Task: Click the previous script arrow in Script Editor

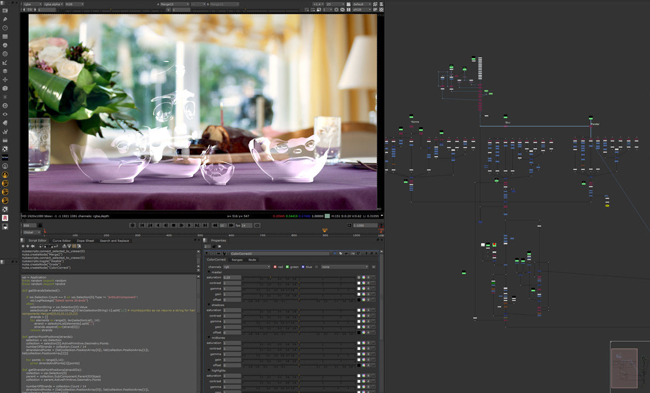Action: point(23,246)
